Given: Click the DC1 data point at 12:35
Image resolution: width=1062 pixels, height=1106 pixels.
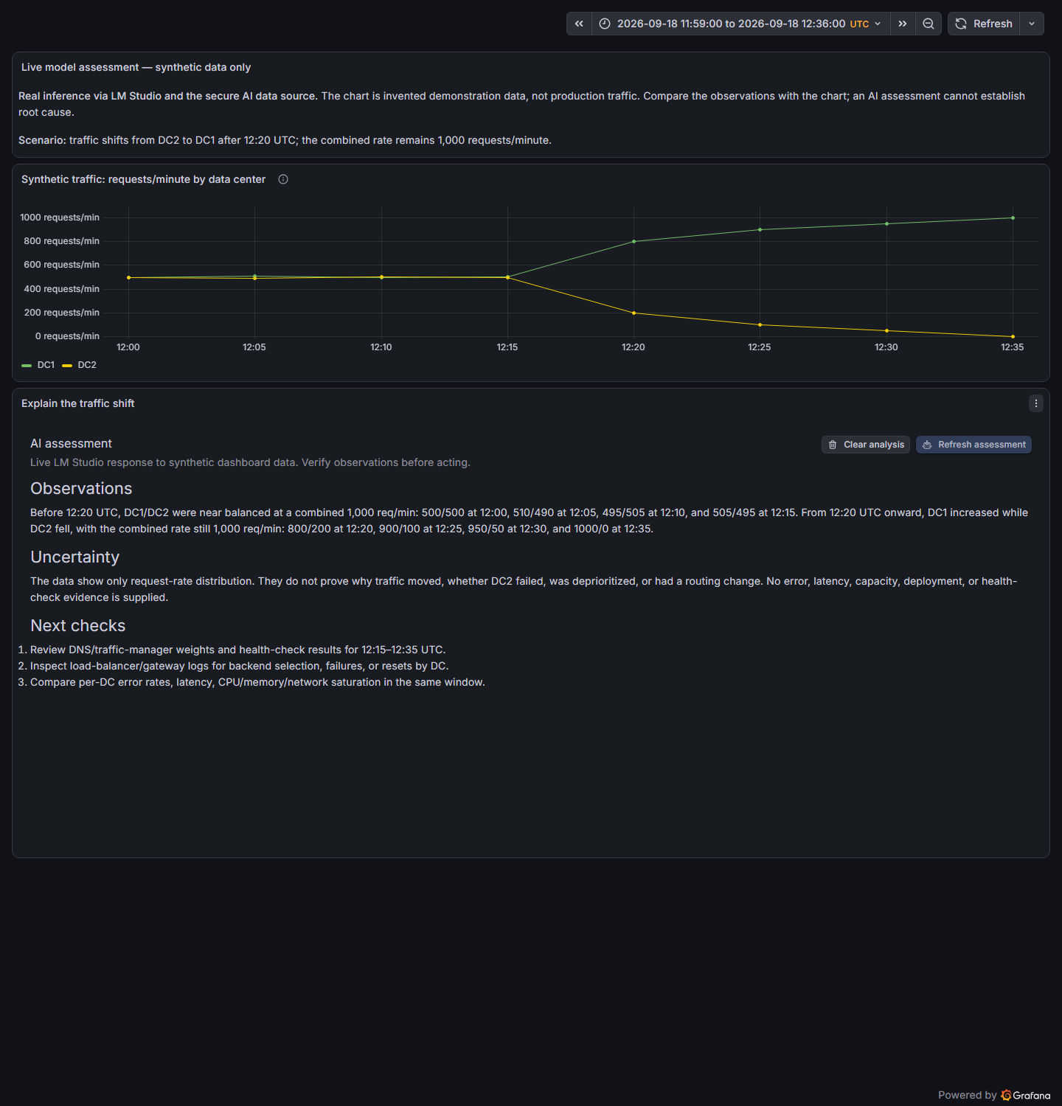Looking at the screenshot, I should pyautogui.click(x=1013, y=218).
